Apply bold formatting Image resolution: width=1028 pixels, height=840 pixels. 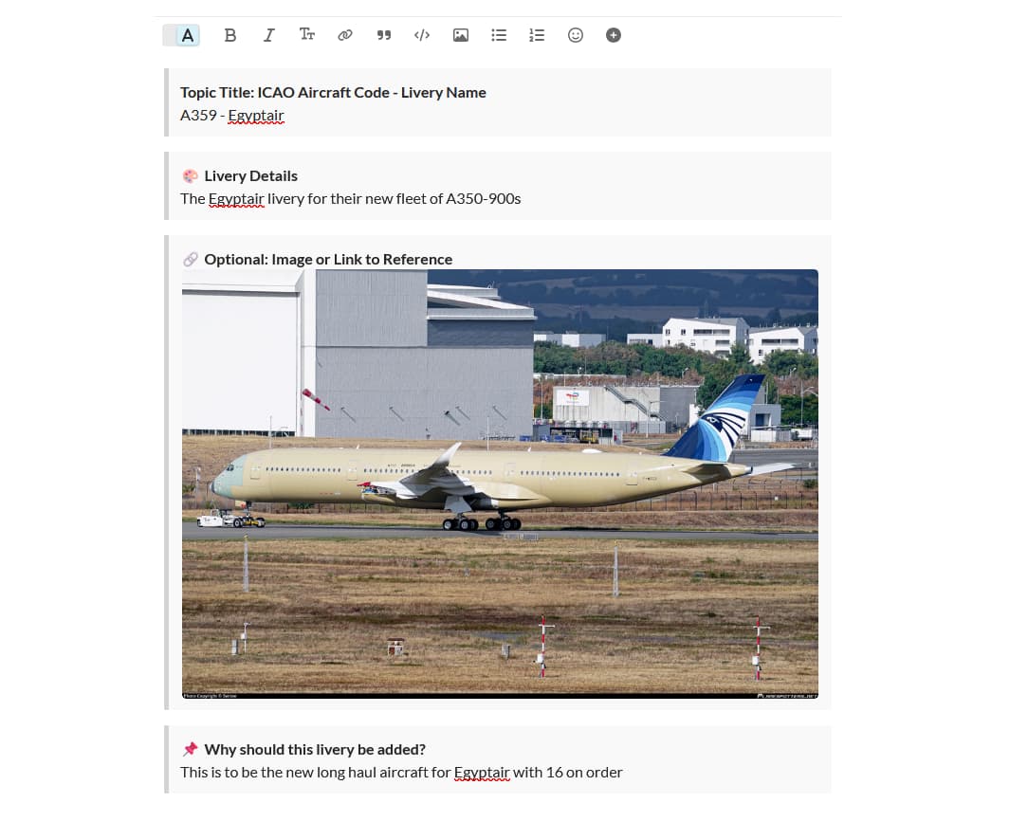coord(230,35)
